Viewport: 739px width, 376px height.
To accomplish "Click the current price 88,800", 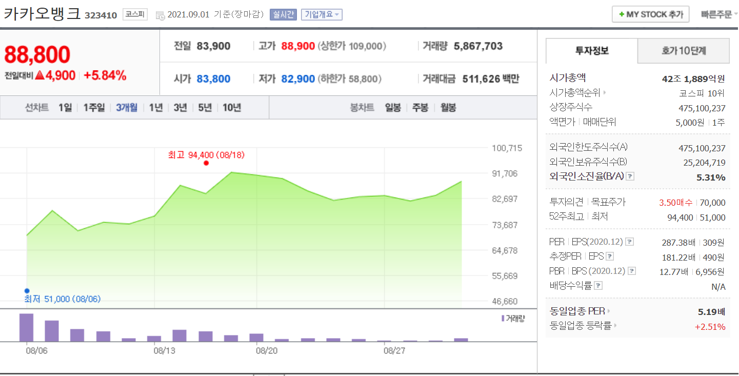I will [x=37, y=54].
